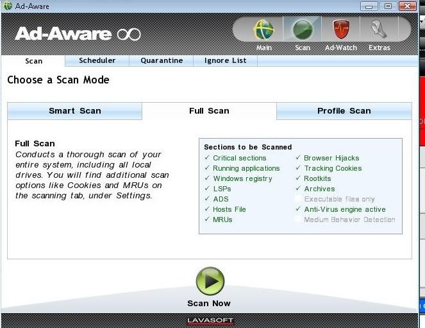The width and height of the screenshot is (425, 328).
Task: Select Profile Scan mode
Action: (344, 110)
